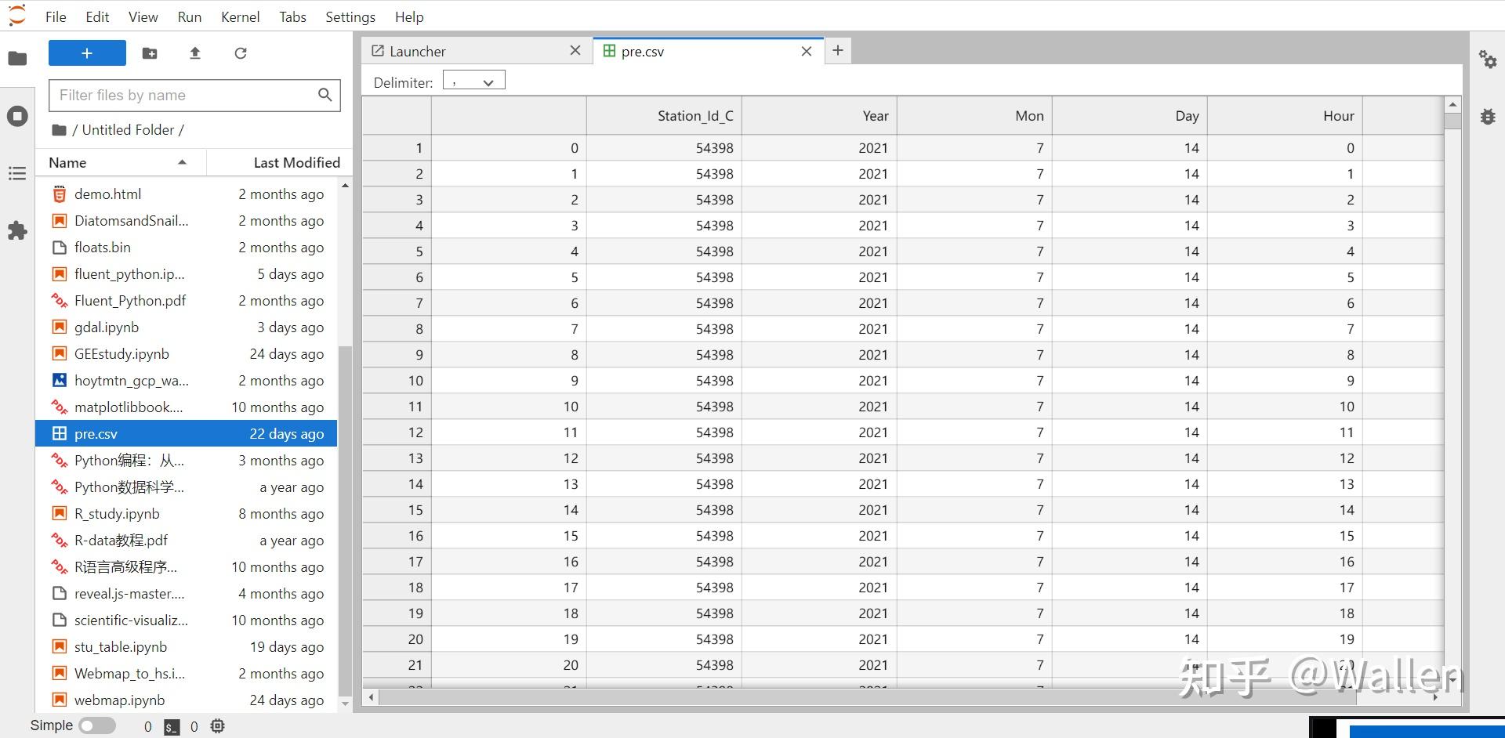
Task: Switch to the pre.csv tab
Action: pyautogui.click(x=709, y=51)
